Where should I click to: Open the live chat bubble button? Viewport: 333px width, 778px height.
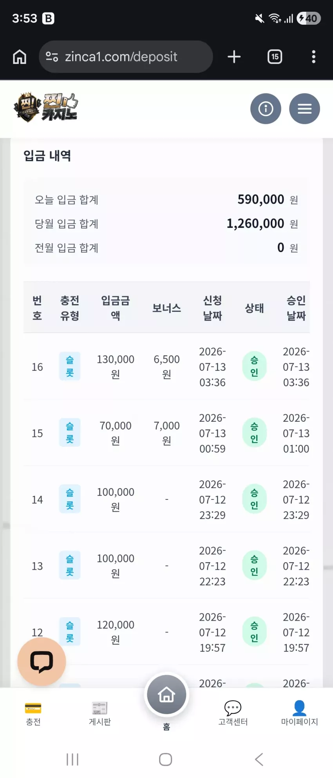click(42, 662)
